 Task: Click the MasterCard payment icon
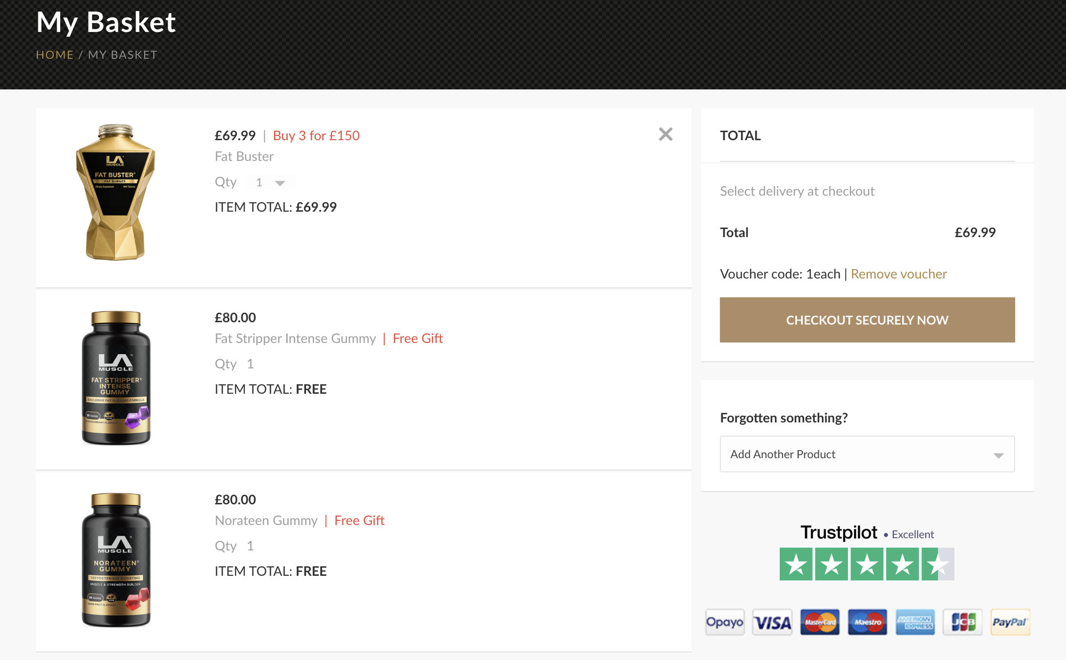[x=820, y=622]
